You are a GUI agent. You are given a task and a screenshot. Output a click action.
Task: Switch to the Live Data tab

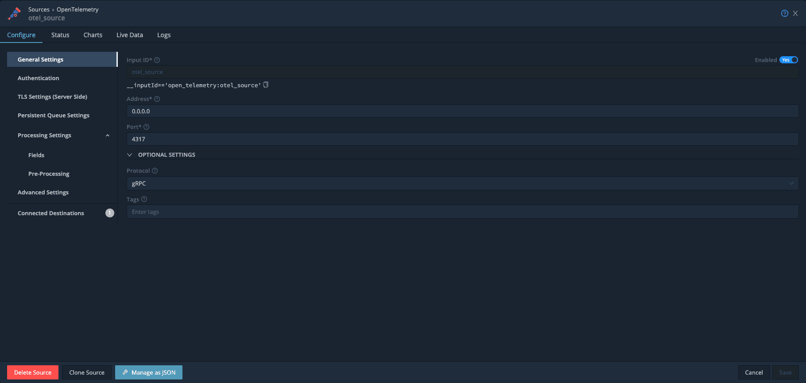coord(130,35)
